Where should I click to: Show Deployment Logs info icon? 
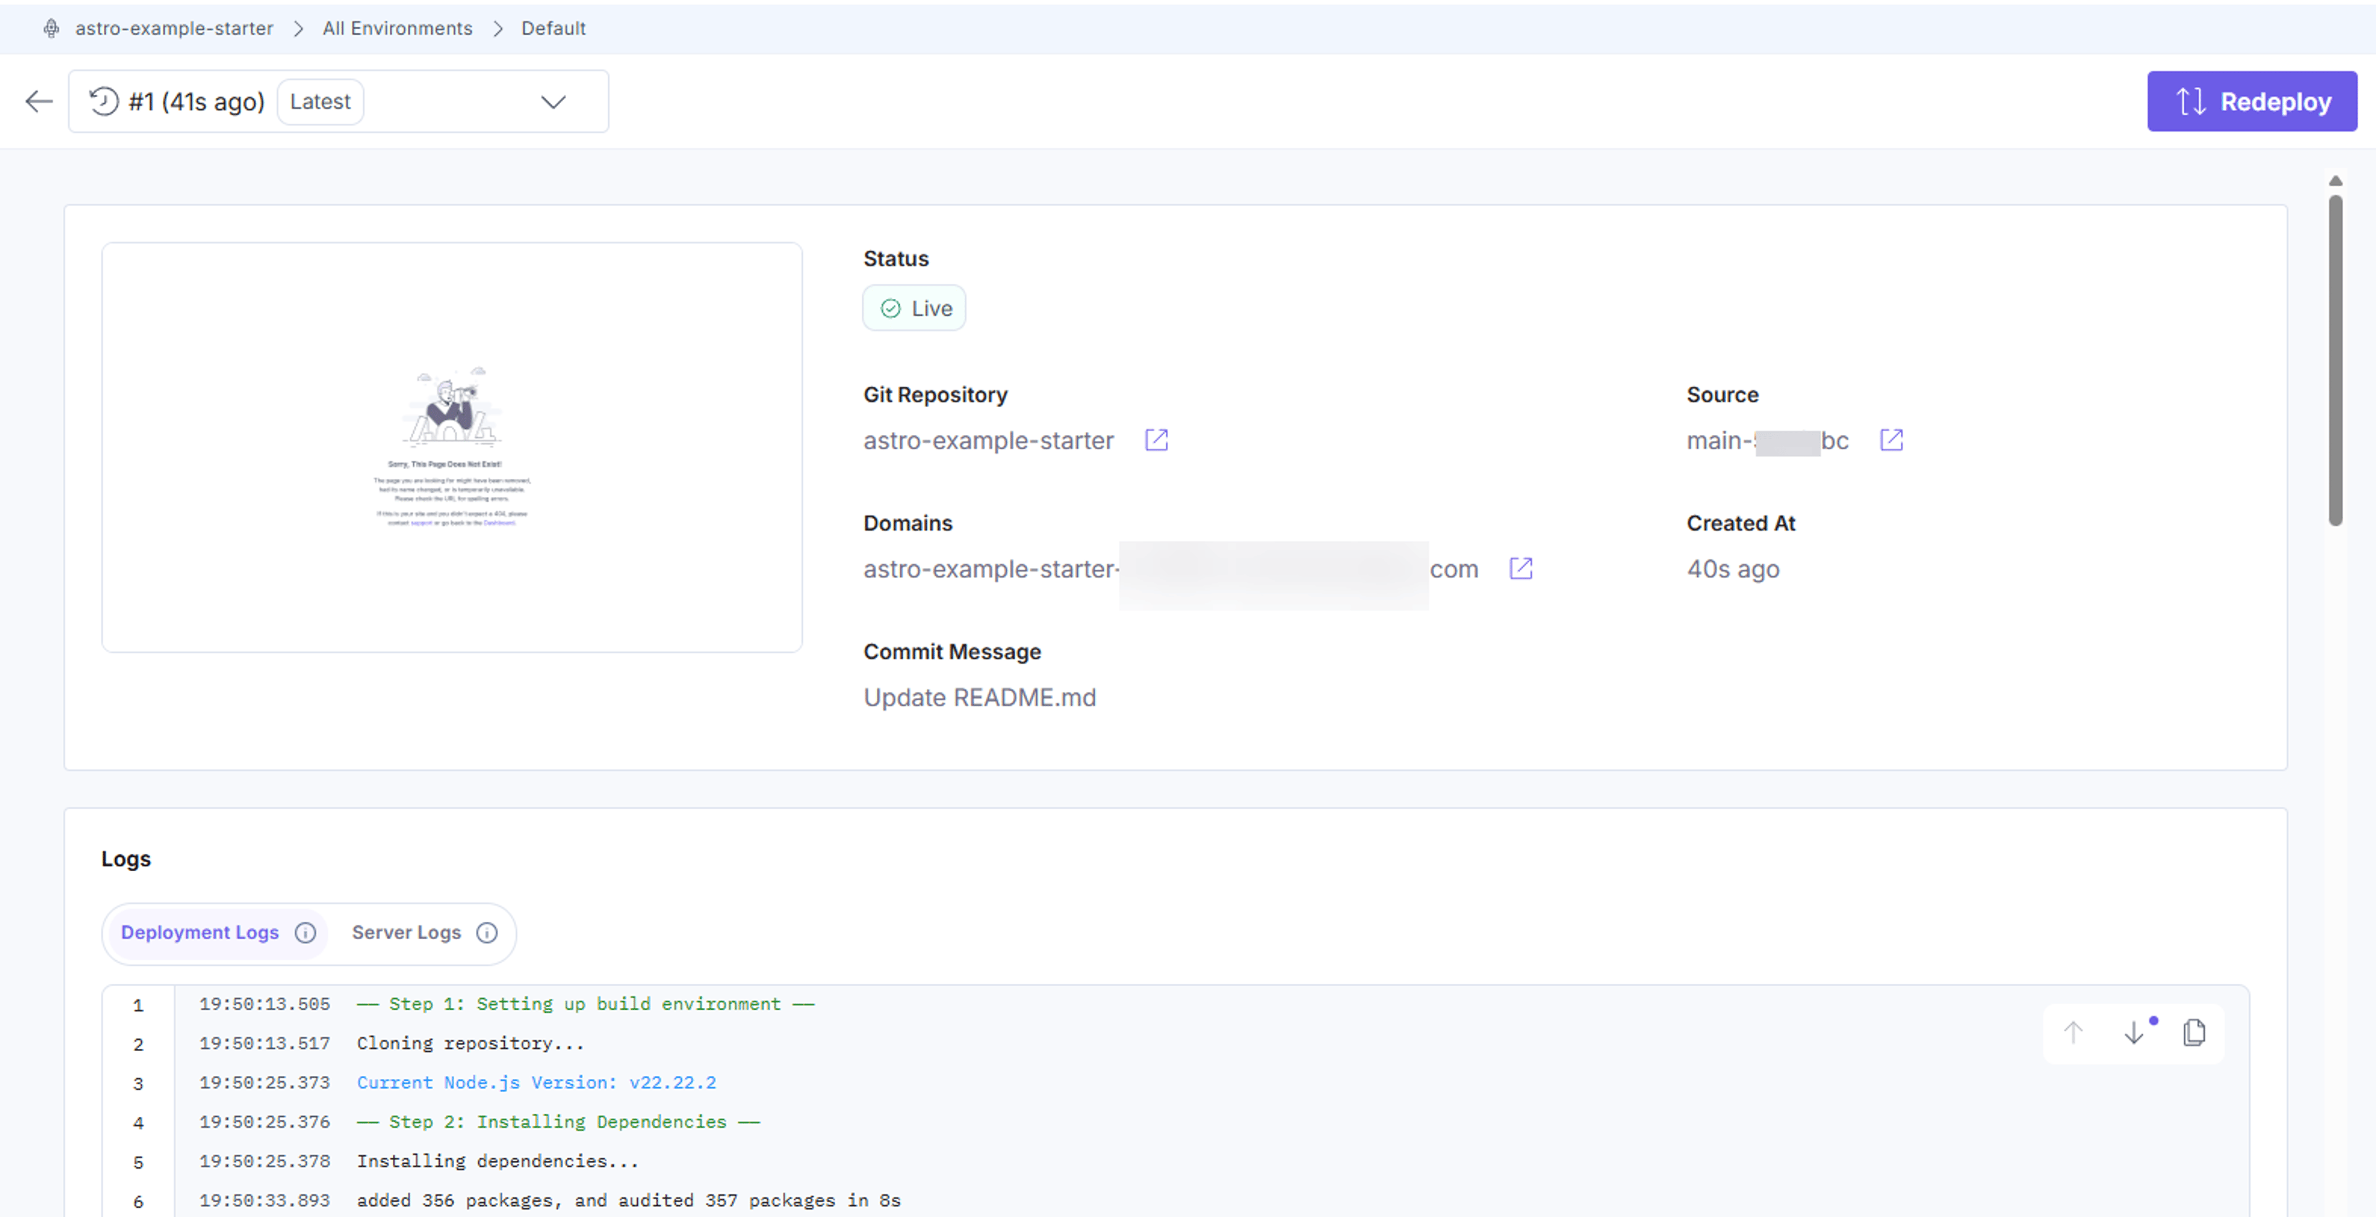click(x=305, y=932)
